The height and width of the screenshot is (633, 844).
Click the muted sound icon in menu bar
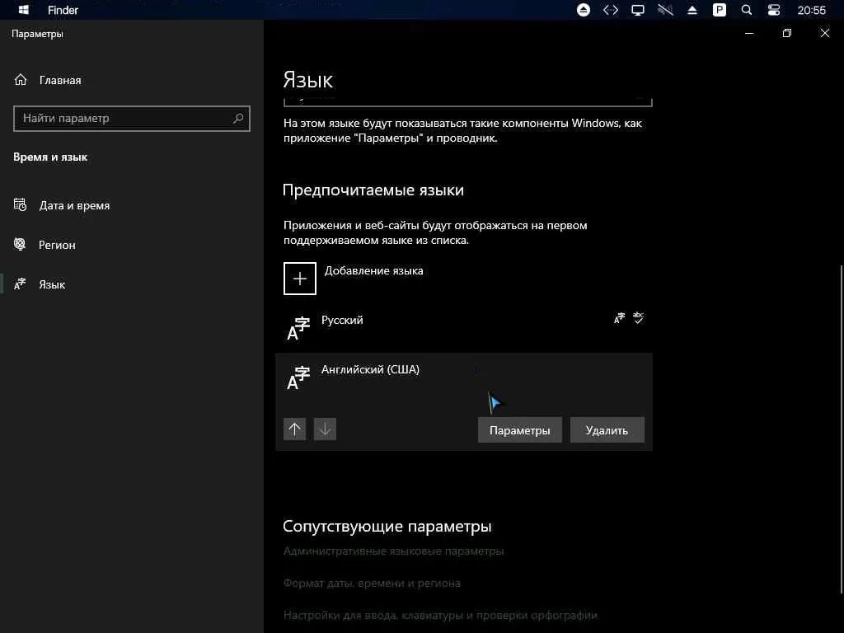point(665,10)
